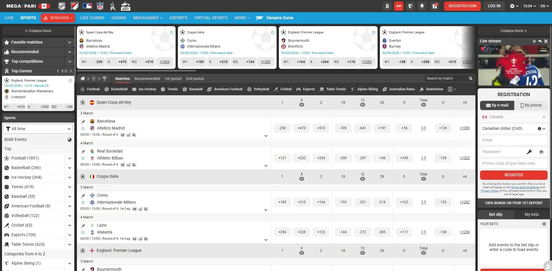Open the Vampire Curse promo link

(x=275, y=18)
